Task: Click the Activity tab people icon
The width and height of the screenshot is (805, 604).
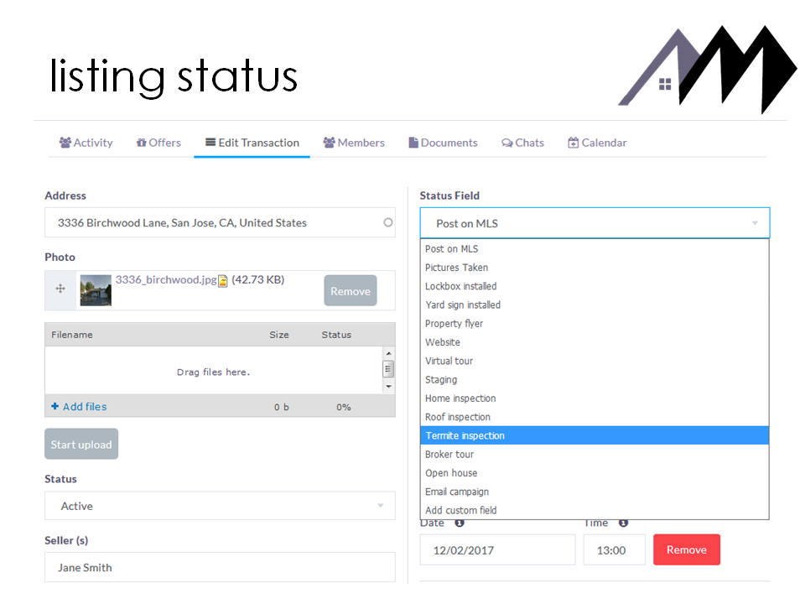Action: click(x=65, y=143)
